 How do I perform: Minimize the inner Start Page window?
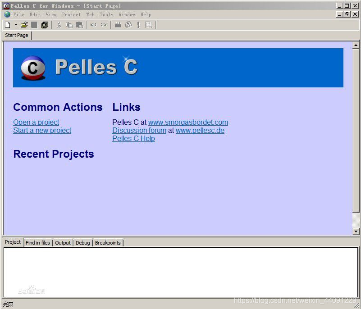point(339,14)
